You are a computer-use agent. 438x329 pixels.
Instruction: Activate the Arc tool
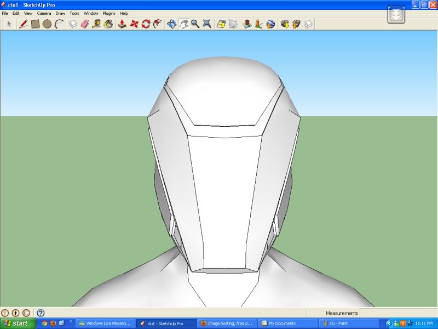coord(59,24)
